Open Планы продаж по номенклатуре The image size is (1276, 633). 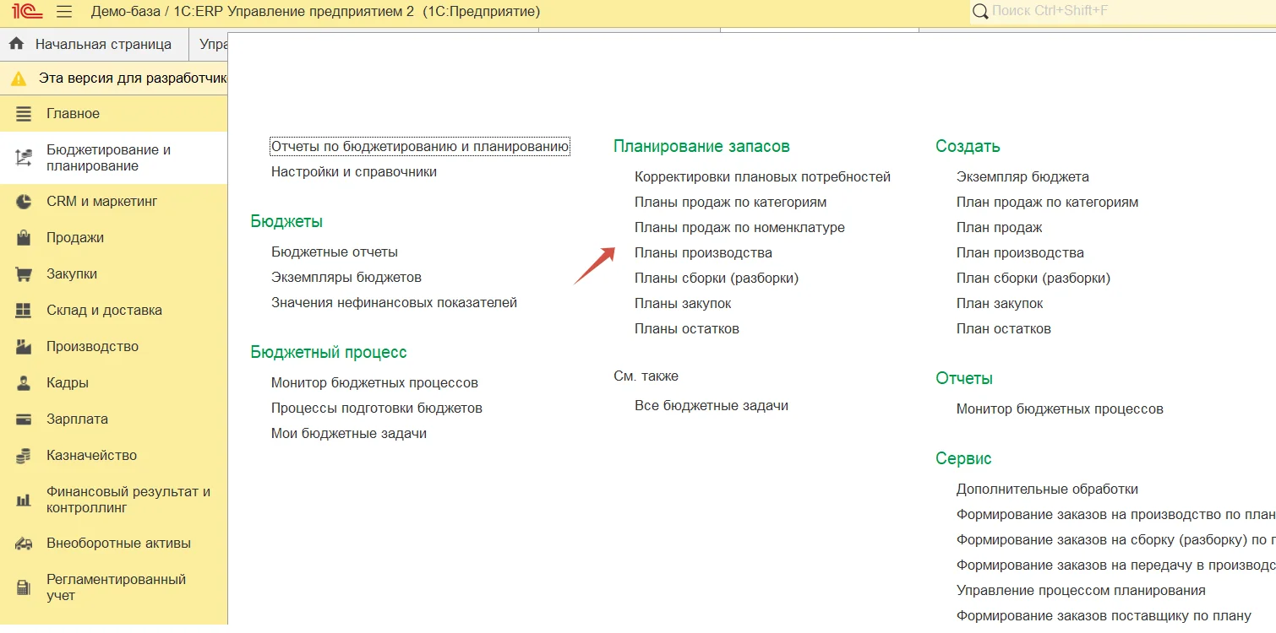click(739, 228)
